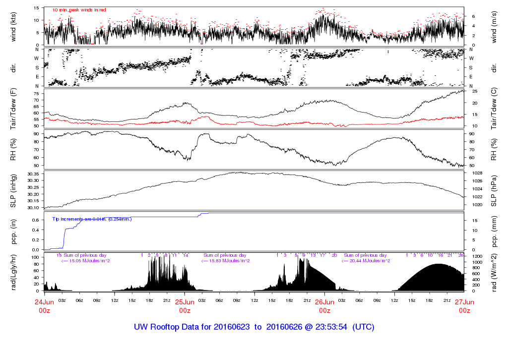Select the 'Tair/Tdew (F)' axis label
Screen dimensions: 508x347
coord(14,108)
